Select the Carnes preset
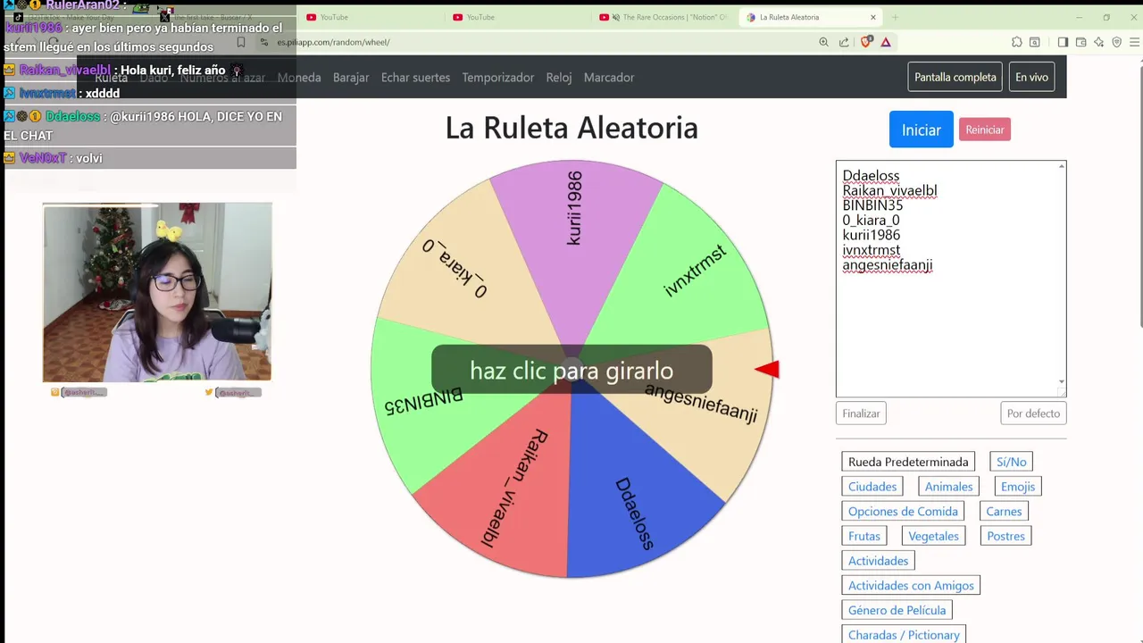This screenshot has height=643, width=1143. 1004,512
